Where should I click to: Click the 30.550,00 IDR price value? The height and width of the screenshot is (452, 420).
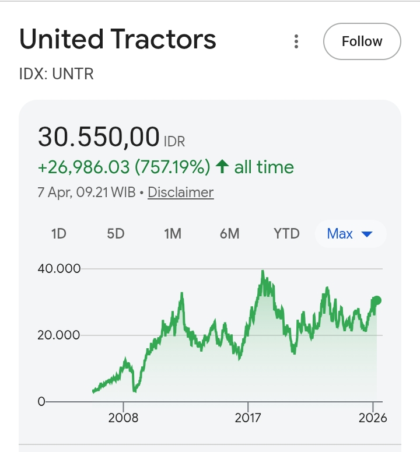tap(99, 137)
